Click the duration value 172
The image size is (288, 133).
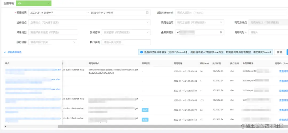coord(202,100)
